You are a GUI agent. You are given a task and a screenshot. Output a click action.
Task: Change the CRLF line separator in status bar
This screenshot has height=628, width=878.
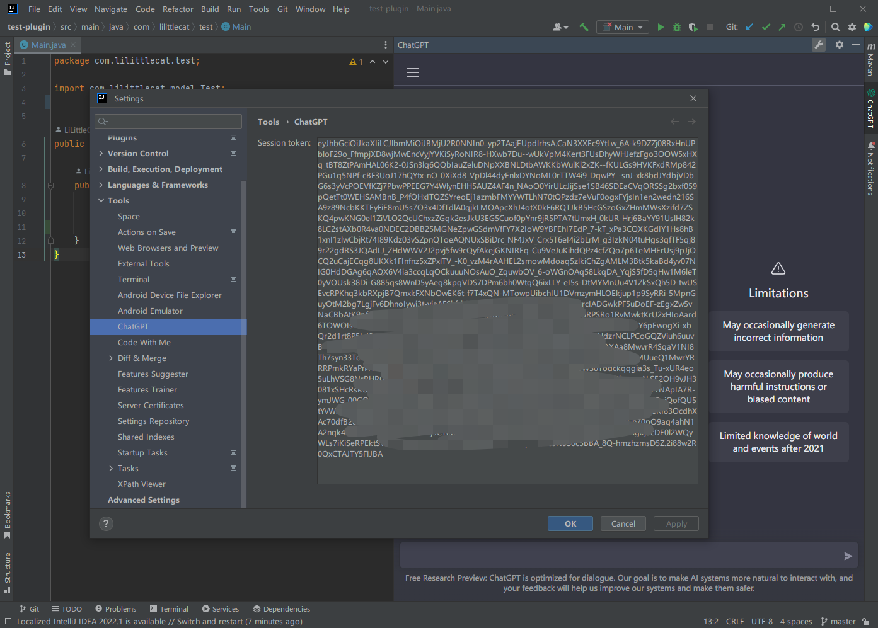[735, 622]
